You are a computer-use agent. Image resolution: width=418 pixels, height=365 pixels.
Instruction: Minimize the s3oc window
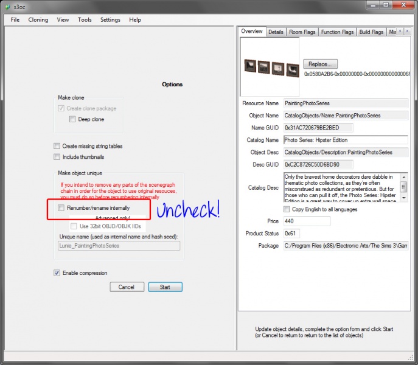pyautogui.click(x=367, y=5)
